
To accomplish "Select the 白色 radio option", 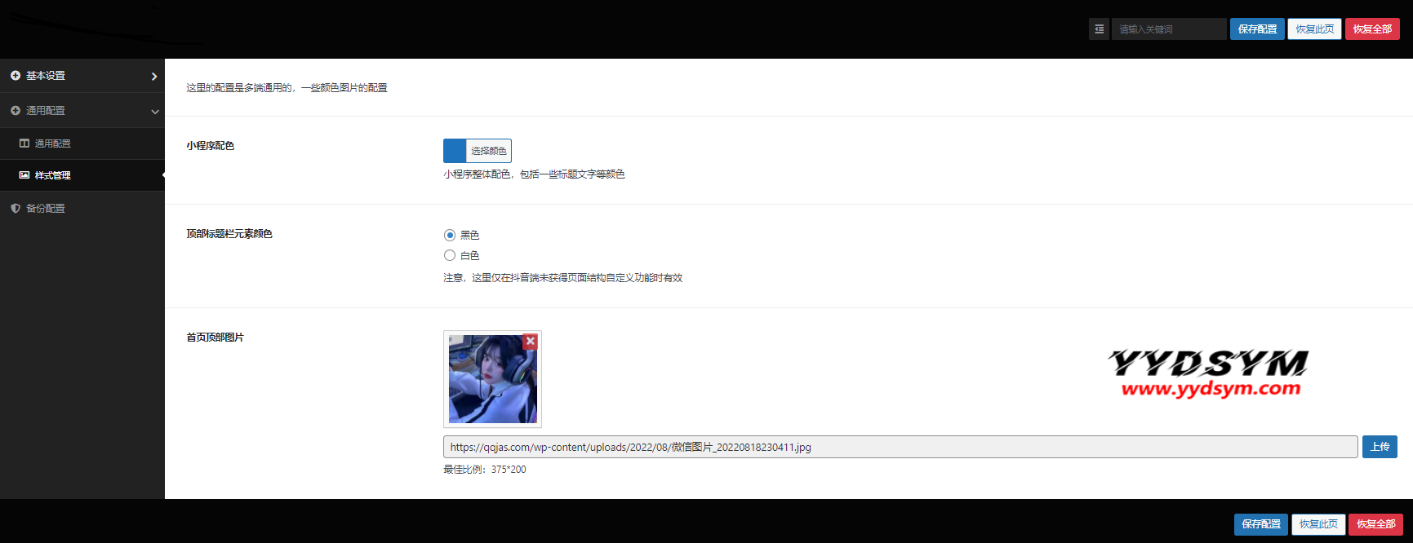I will [450, 256].
